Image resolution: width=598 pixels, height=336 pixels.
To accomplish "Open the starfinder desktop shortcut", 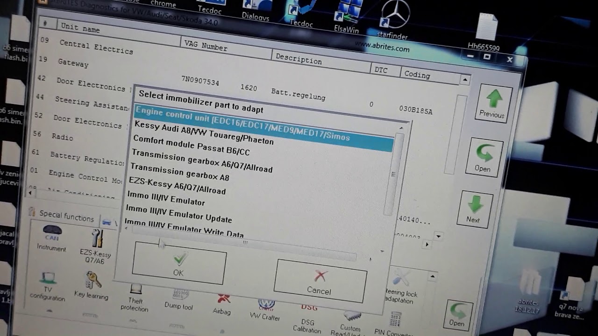I will (x=394, y=21).
